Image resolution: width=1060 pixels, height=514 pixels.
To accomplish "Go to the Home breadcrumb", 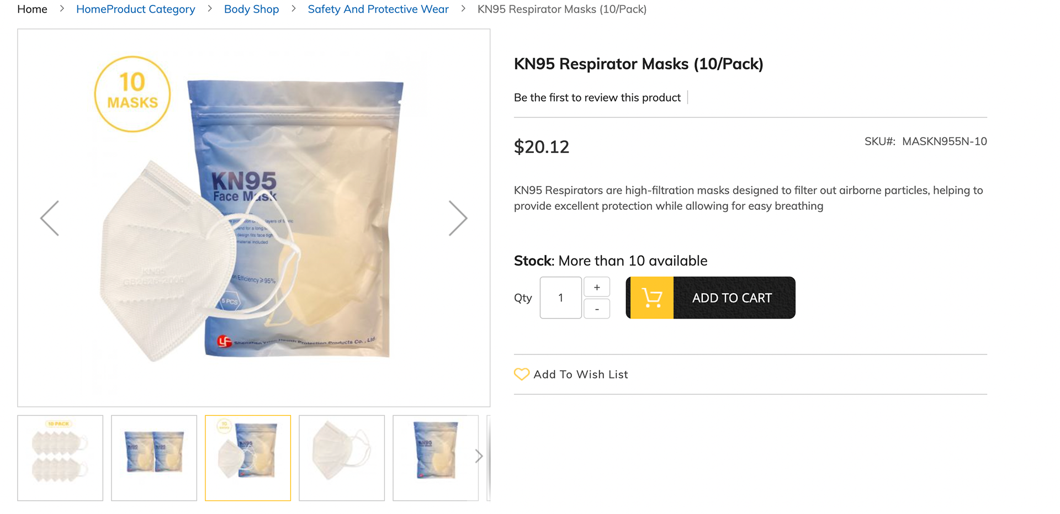I will [32, 9].
